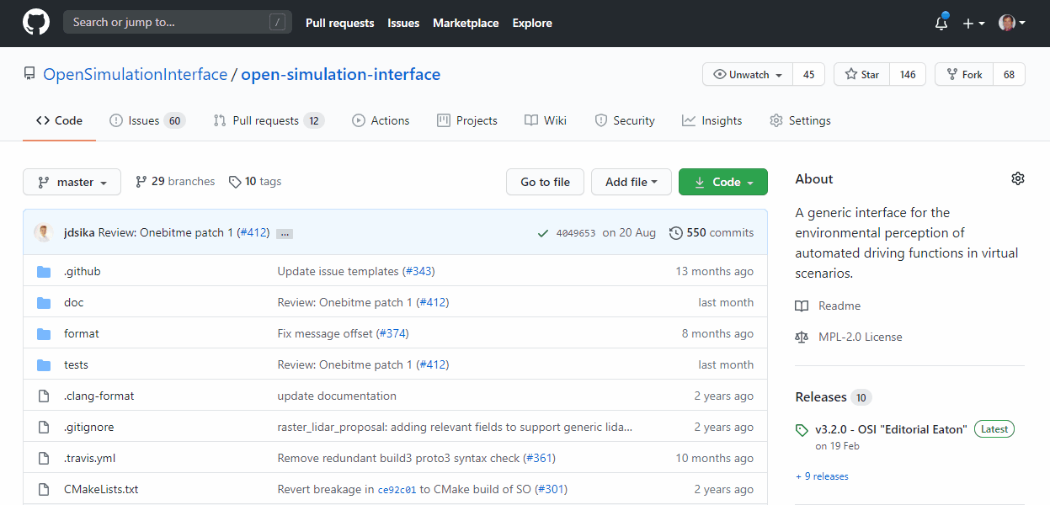This screenshot has height=505, width=1050.
Task: Click the .gitignore file icon
Action: (44, 428)
